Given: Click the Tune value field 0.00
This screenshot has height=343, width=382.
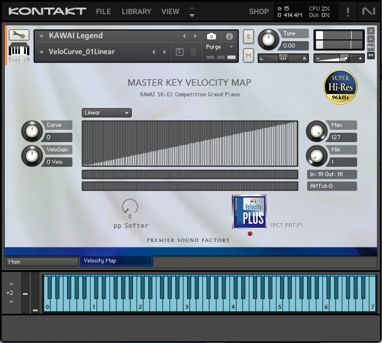Looking at the screenshot, I should pyautogui.click(x=294, y=45).
